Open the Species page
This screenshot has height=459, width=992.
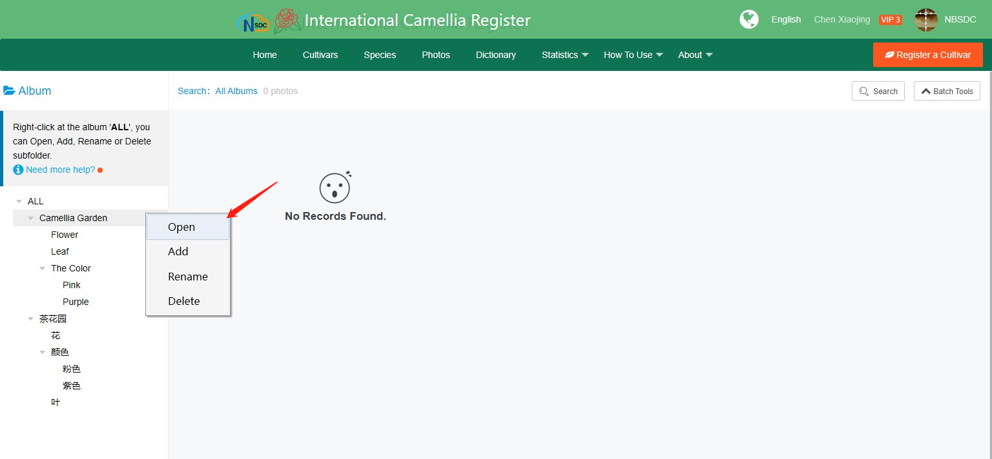(380, 55)
